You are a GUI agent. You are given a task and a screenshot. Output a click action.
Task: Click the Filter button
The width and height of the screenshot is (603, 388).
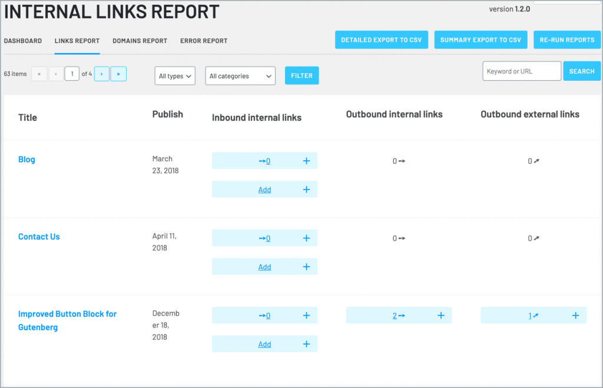(x=301, y=75)
